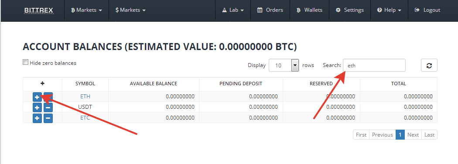Go to Settings in the navbar
458x164 pixels.
coord(350,10)
